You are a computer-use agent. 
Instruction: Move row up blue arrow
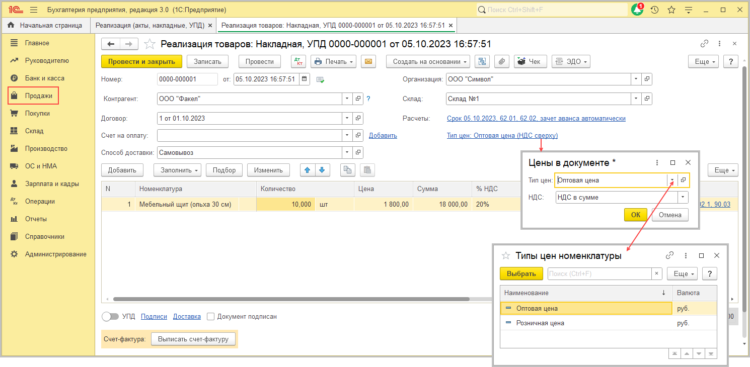[x=307, y=170]
